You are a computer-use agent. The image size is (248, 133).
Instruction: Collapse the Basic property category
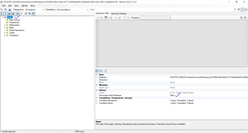pyautogui.click(x=97, y=75)
